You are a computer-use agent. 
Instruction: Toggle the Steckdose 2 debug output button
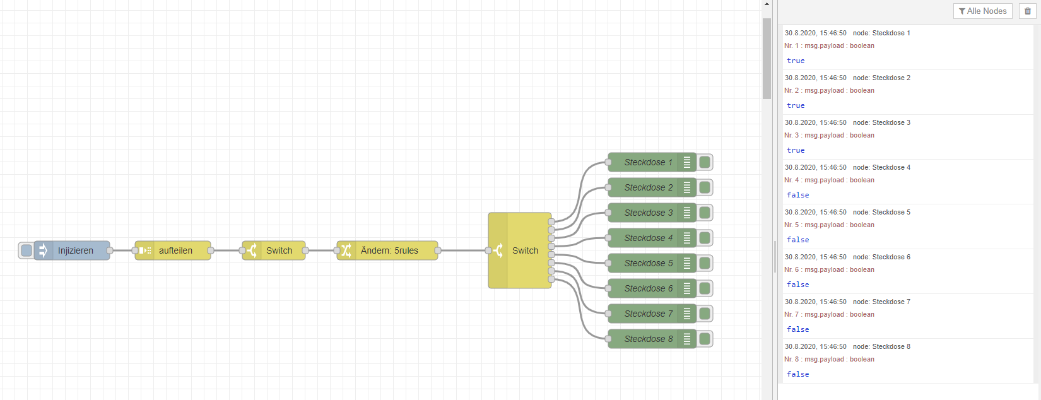(705, 187)
